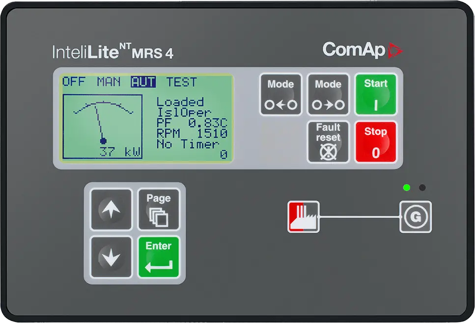This screenshot has width=475, height=323.
Task: Click the red load factory icon
Action: point(304,217)
